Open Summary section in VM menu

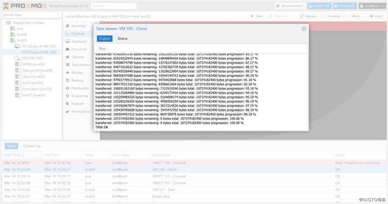click(x=79, y=26)
